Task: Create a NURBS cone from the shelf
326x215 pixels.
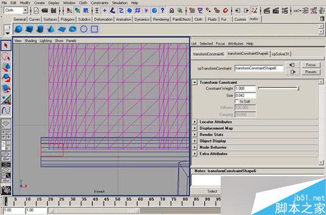Action: pyautogui.click(x=51, y=29)
